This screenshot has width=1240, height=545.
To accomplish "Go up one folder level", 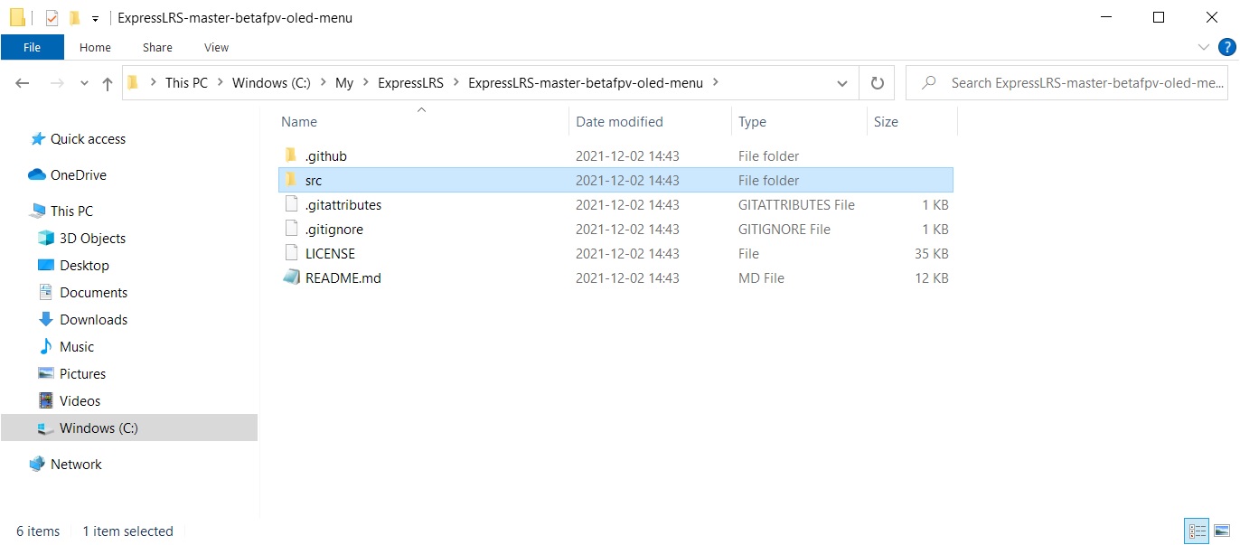I will (x=108, y=83).
